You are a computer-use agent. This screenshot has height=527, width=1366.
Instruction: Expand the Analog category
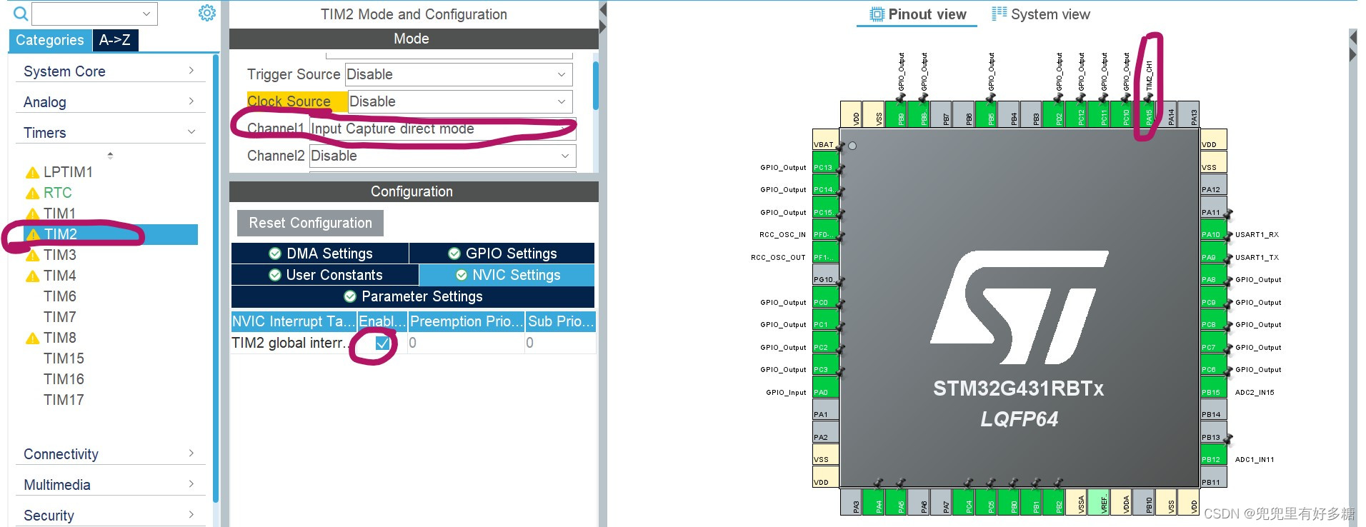pos(110,102)
